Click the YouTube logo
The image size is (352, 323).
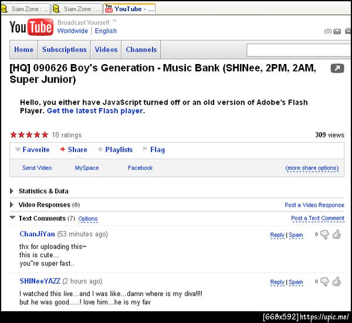[x=32, y=27]
